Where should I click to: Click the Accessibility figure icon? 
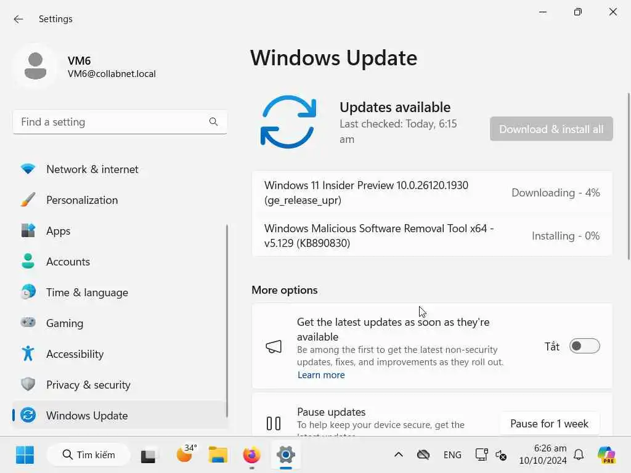(x=28, y=354)
